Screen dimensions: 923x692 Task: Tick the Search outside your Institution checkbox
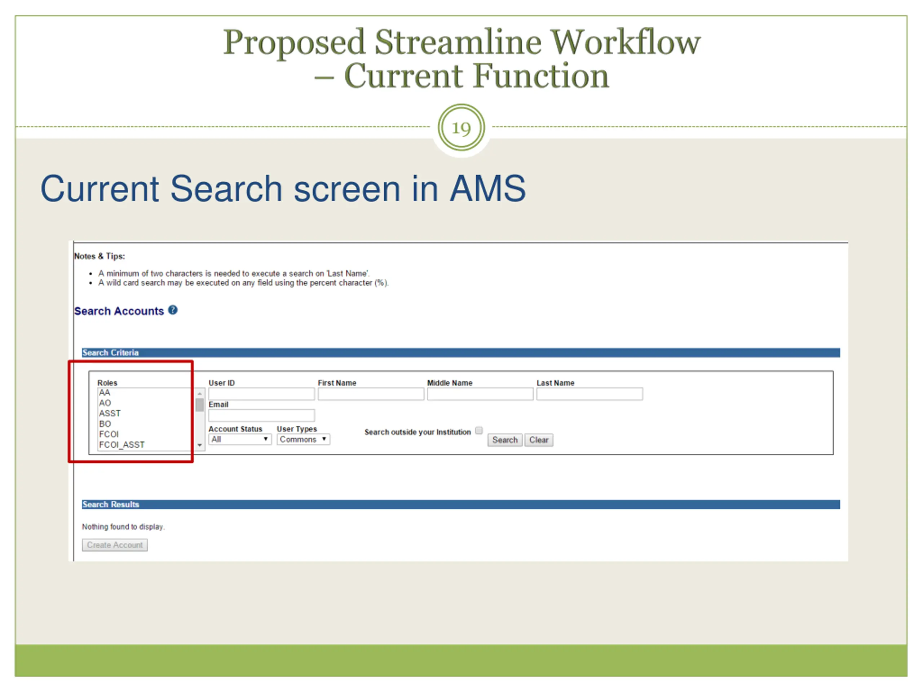[479, 430]
